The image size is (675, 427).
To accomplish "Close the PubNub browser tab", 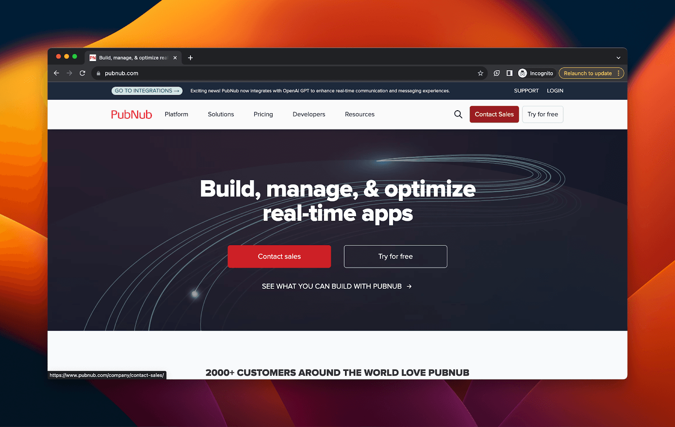I will 175,58.
